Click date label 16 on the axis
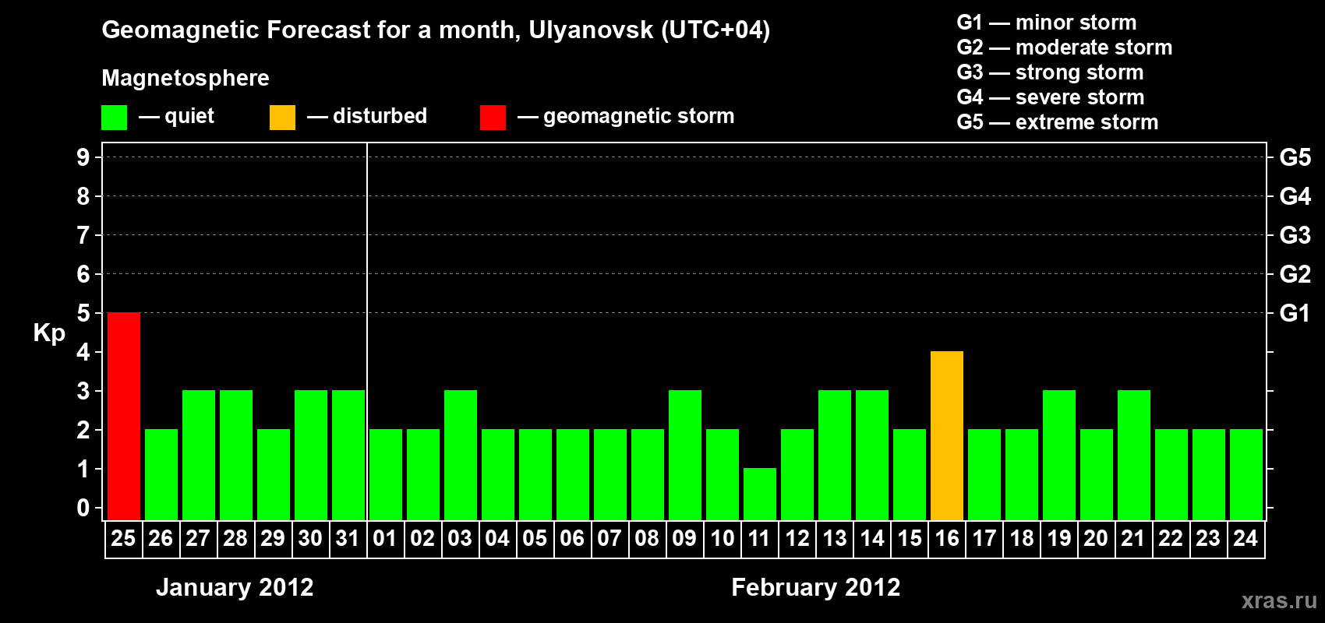Screen dimensions: 1325x623 [x=947, y=538]
